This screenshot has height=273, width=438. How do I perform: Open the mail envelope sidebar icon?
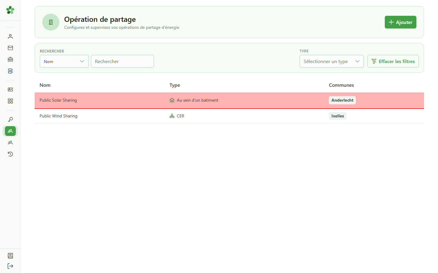pos(10,48)
